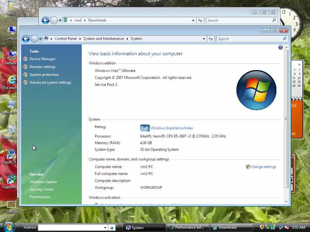Click Change settings link

(x=263, y=167)
